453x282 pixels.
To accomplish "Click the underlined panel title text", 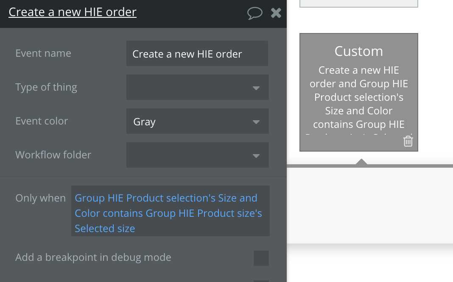I will (73, 12).
